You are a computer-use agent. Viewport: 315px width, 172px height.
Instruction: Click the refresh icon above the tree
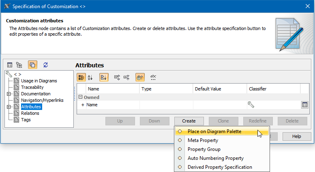click(45, 65)
